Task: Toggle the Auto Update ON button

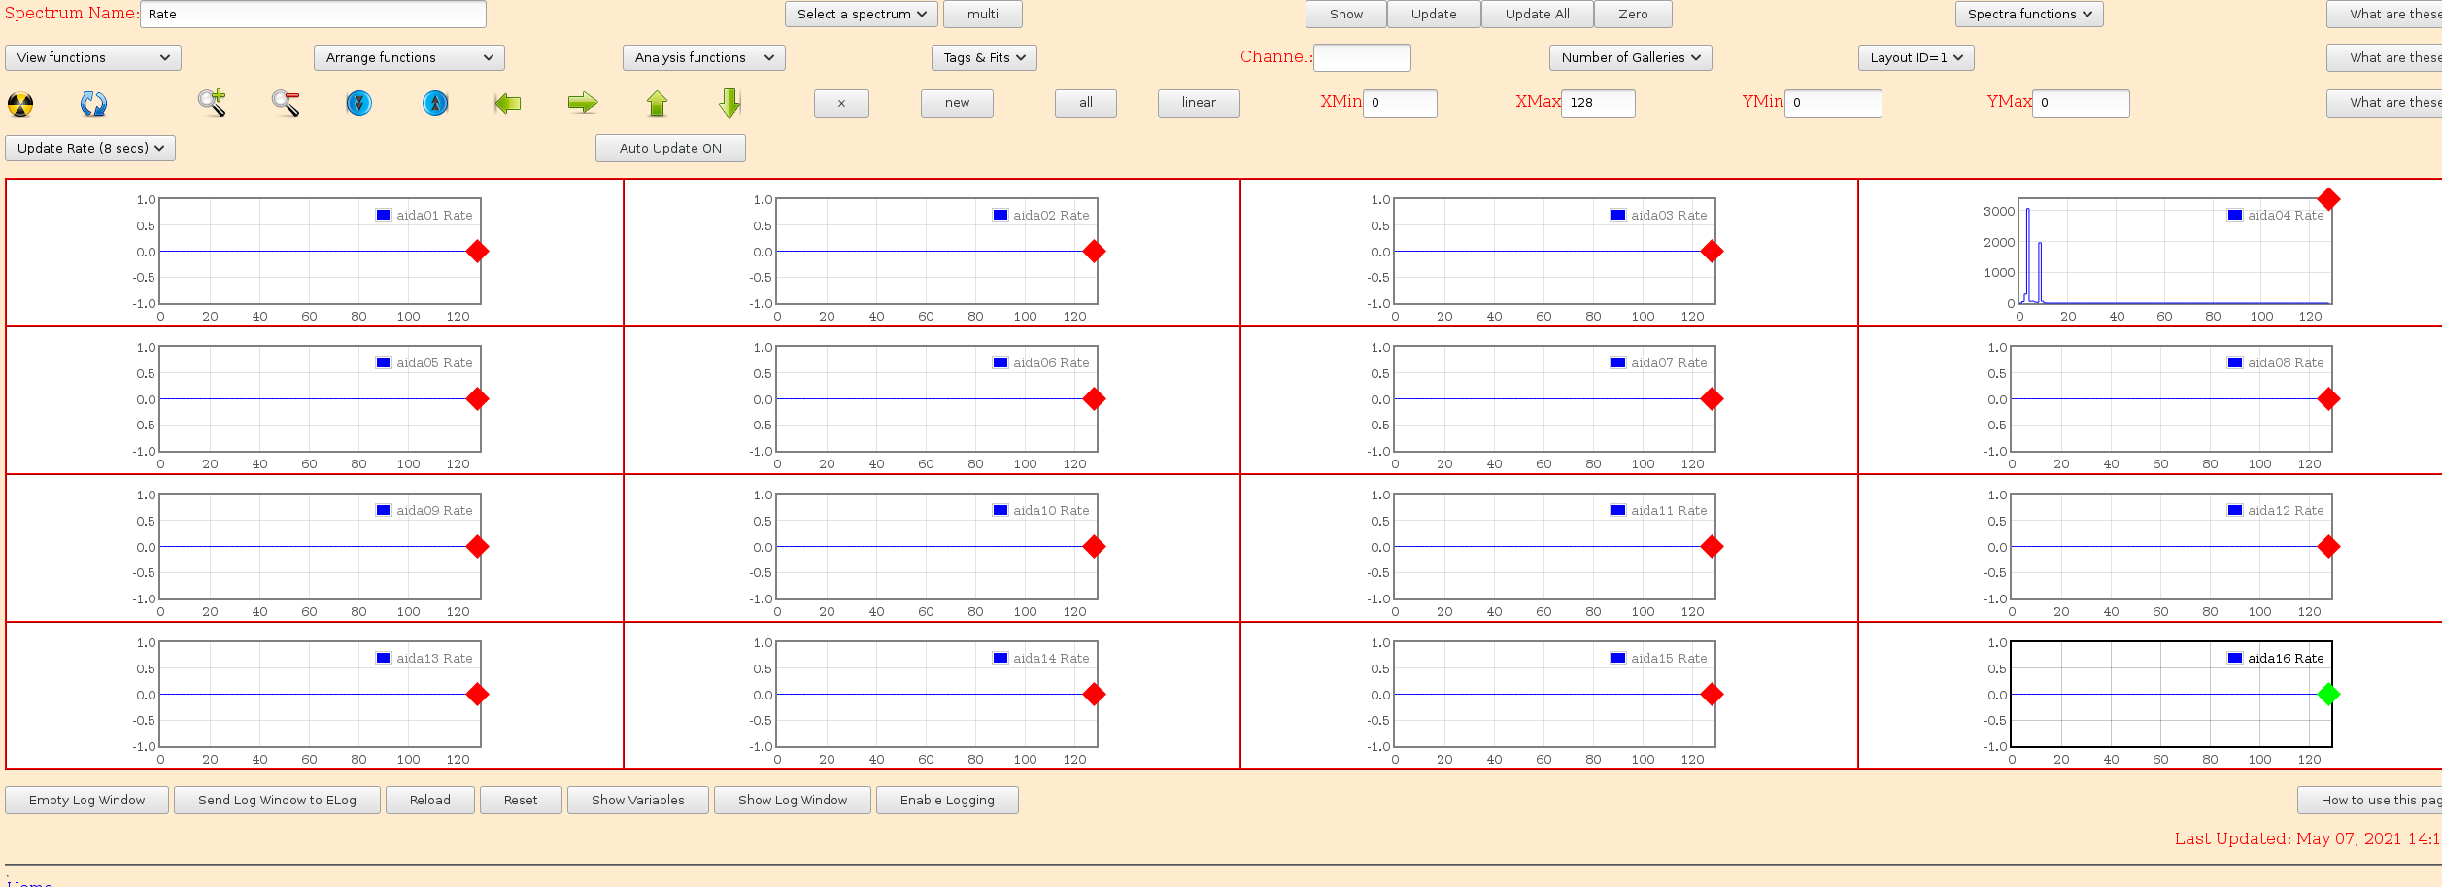Action: [670, 149]
